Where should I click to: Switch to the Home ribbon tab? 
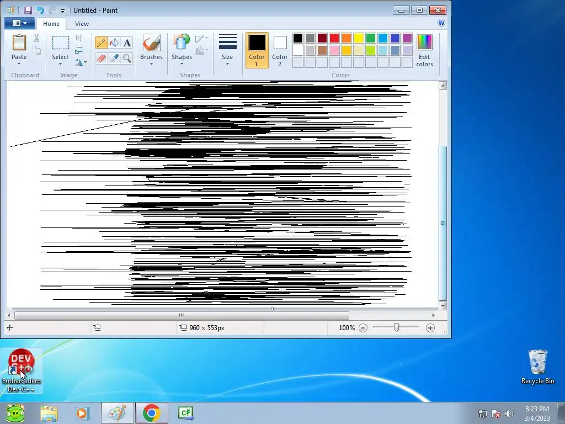pyautogui.click(x=51, y=23)
